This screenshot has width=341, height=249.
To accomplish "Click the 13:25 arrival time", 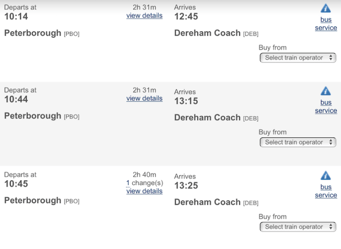I will click(186, 186).
